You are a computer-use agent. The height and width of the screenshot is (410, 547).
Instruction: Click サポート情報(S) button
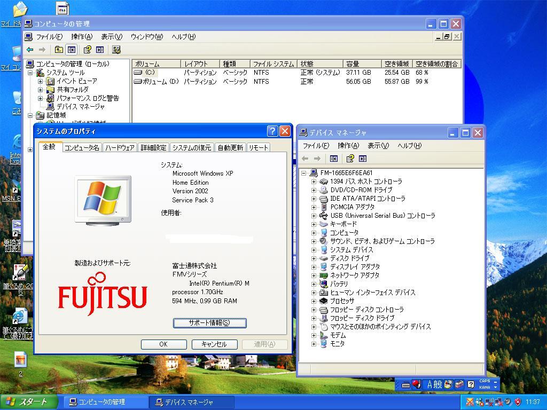tap(209, 323)
